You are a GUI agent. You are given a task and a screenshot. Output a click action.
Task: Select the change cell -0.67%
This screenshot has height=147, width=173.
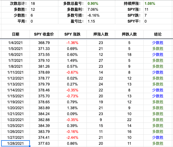point(72,72)
